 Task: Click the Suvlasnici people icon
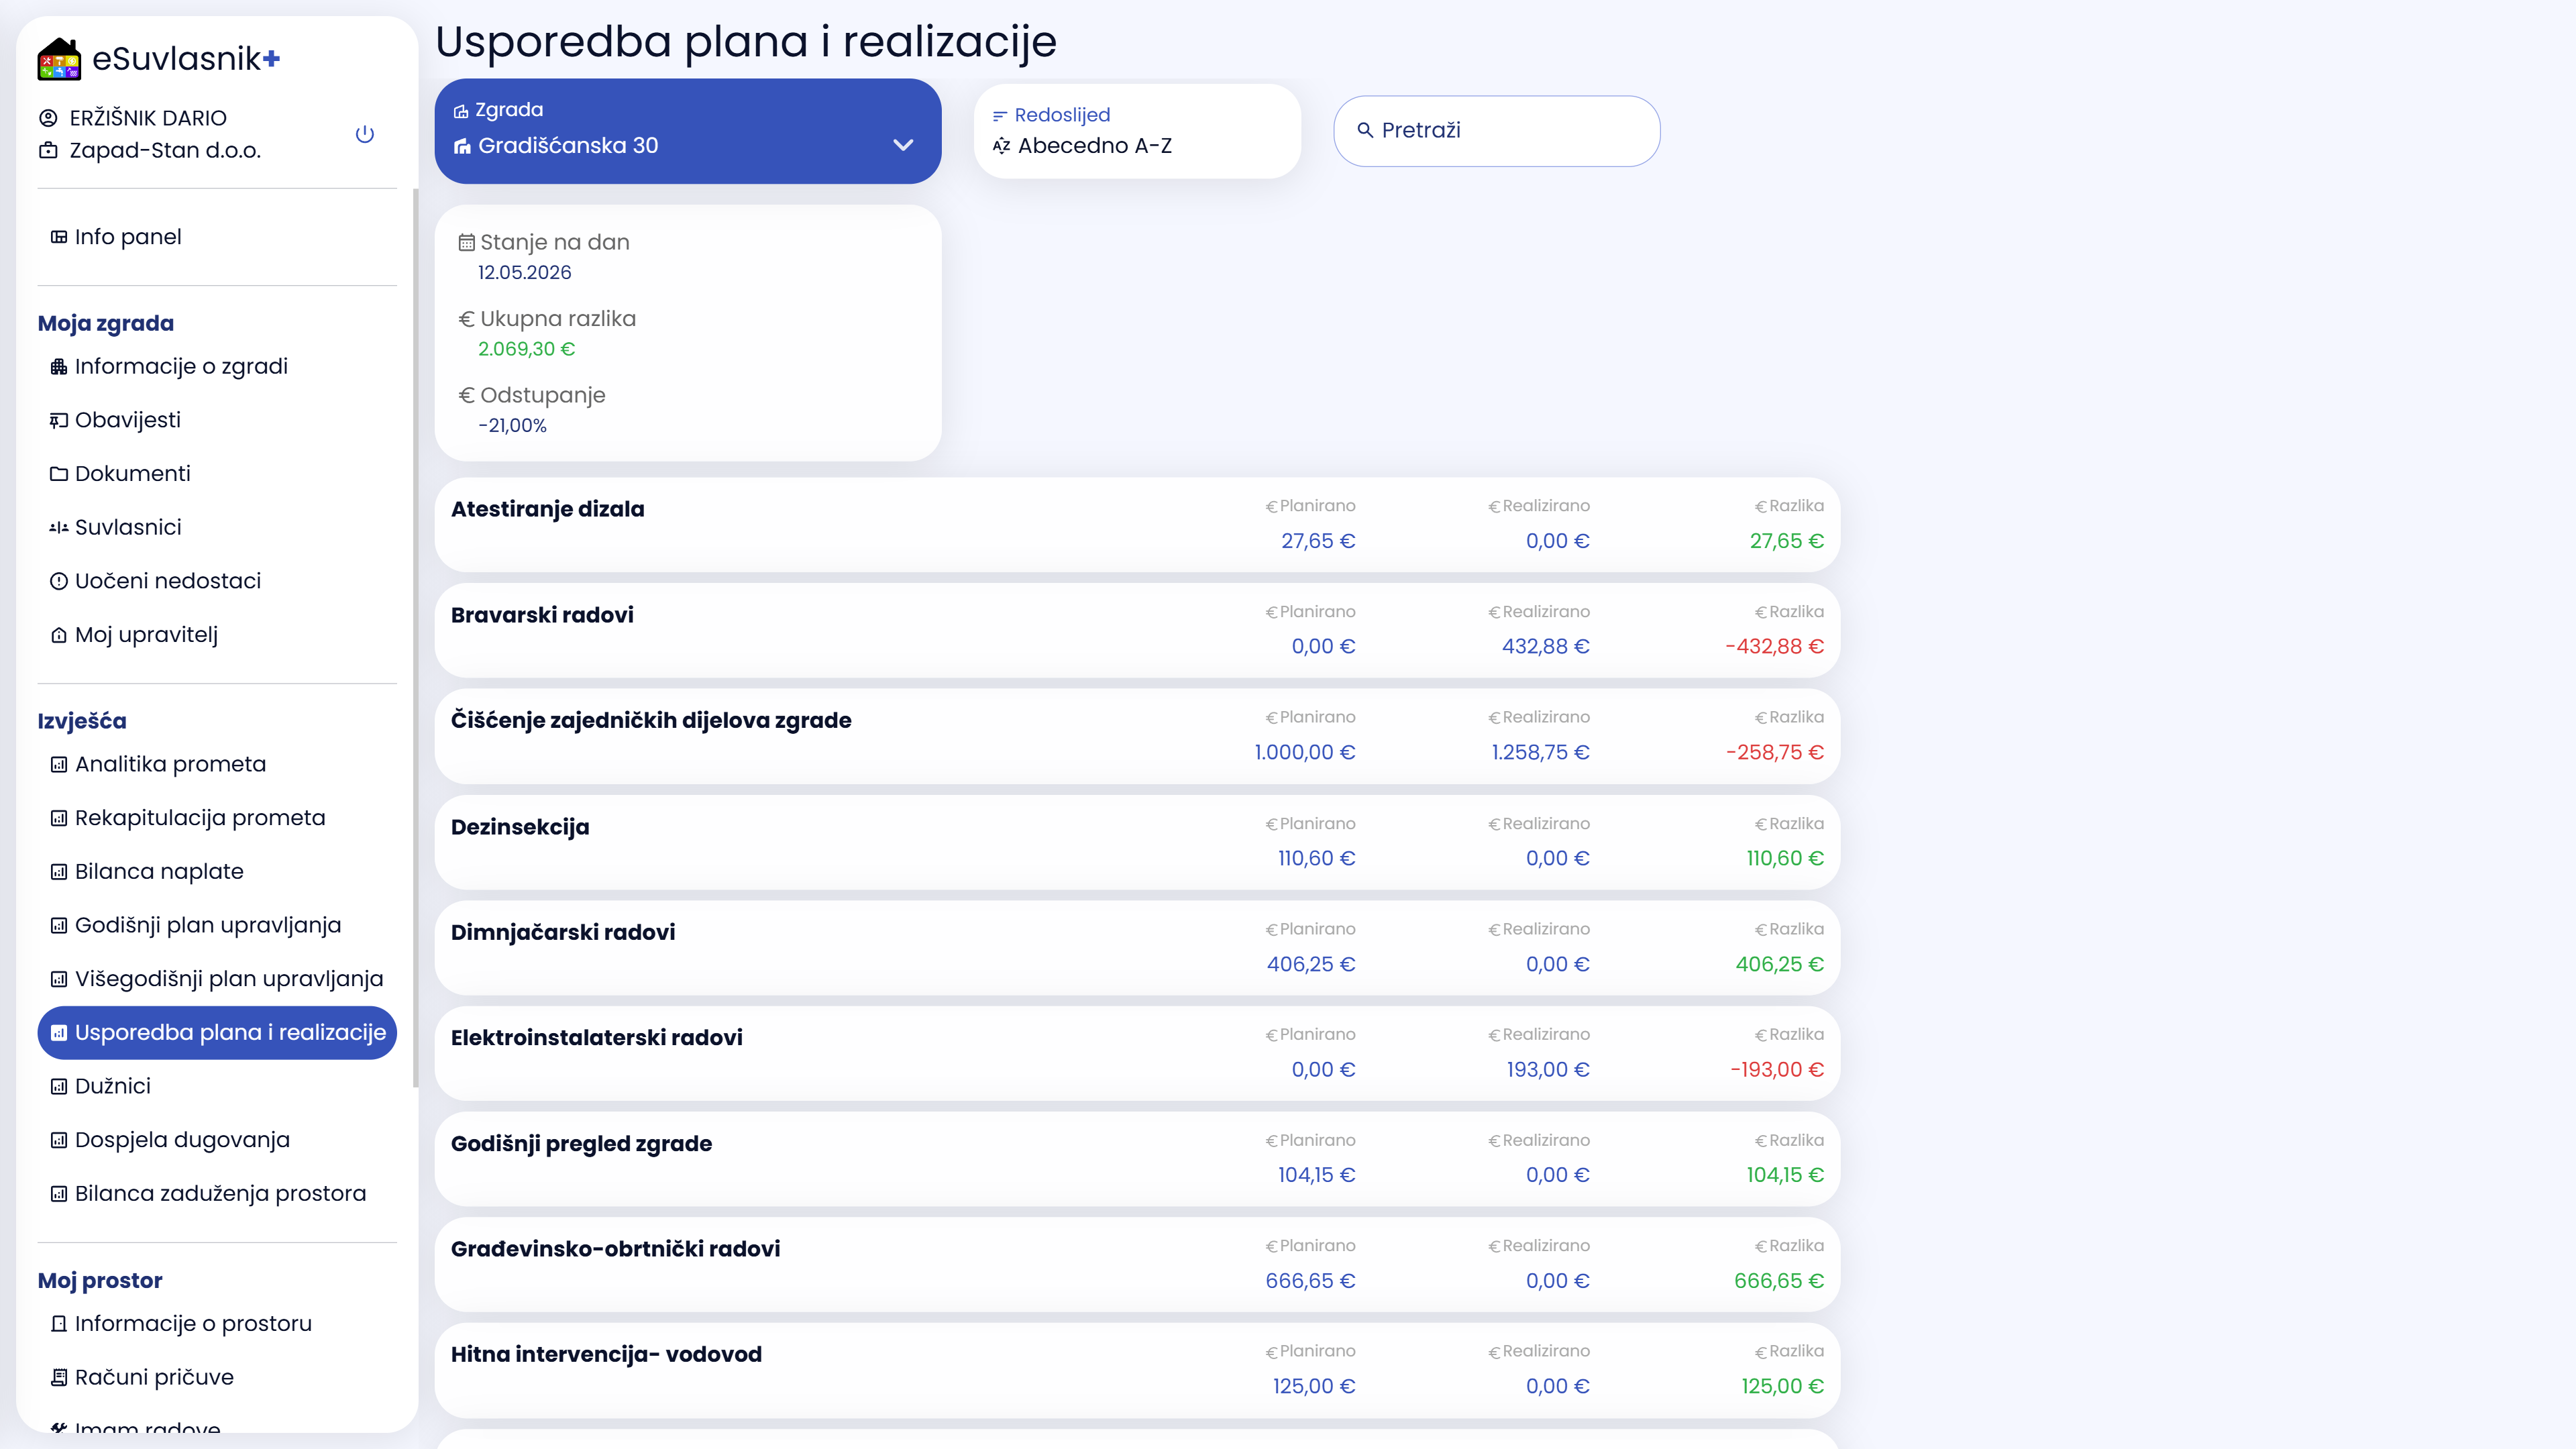point(59,528)
